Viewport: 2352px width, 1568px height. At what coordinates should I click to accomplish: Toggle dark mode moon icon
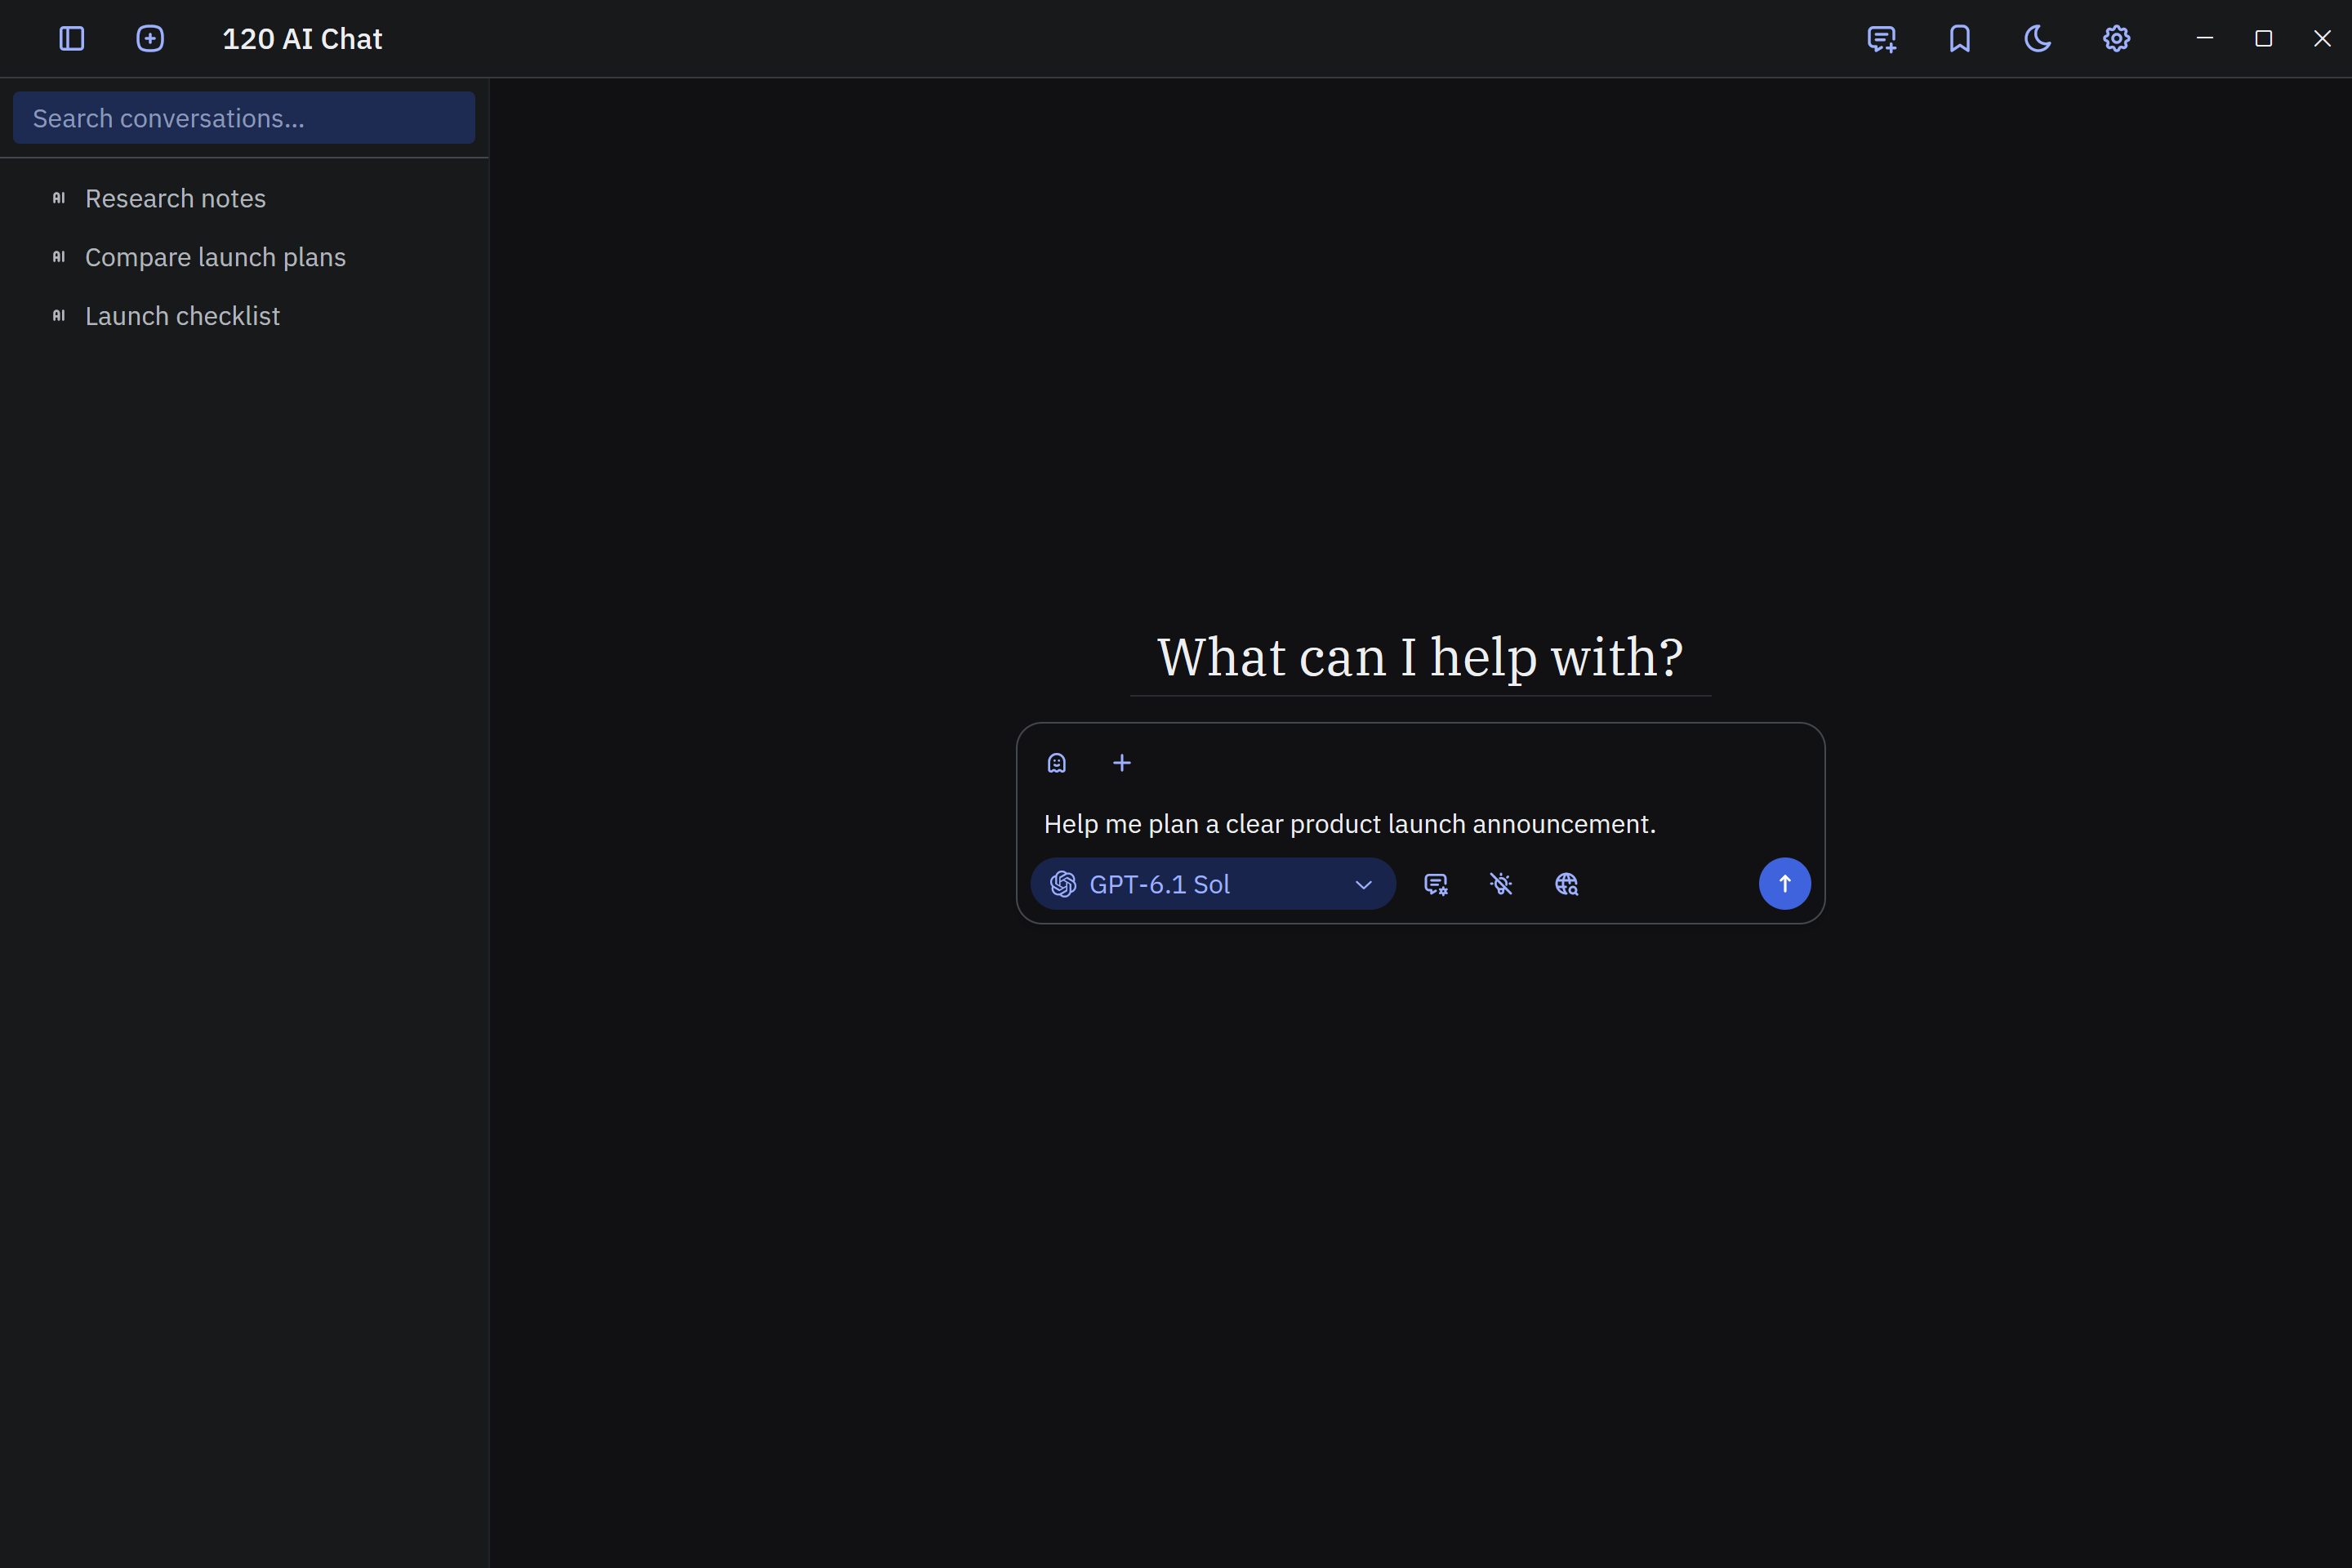point(2038,39)
